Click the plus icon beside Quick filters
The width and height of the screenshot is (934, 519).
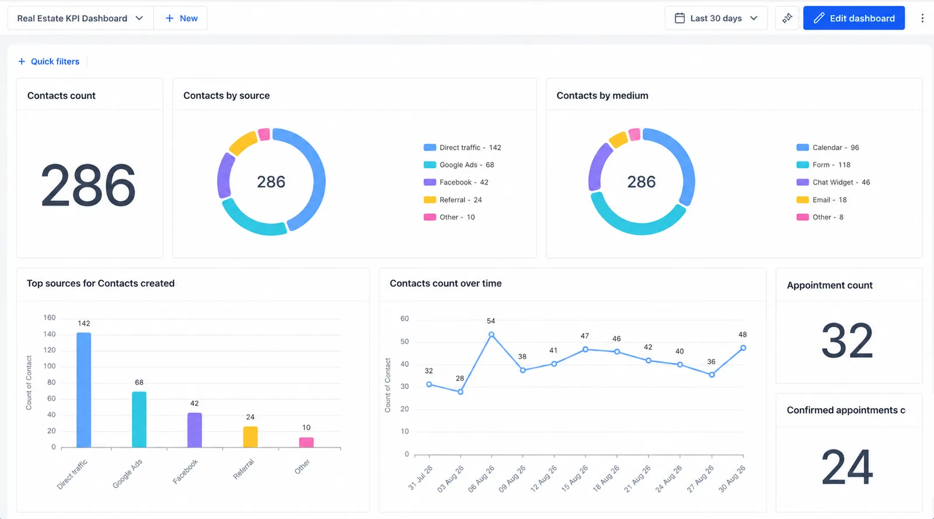22,61
